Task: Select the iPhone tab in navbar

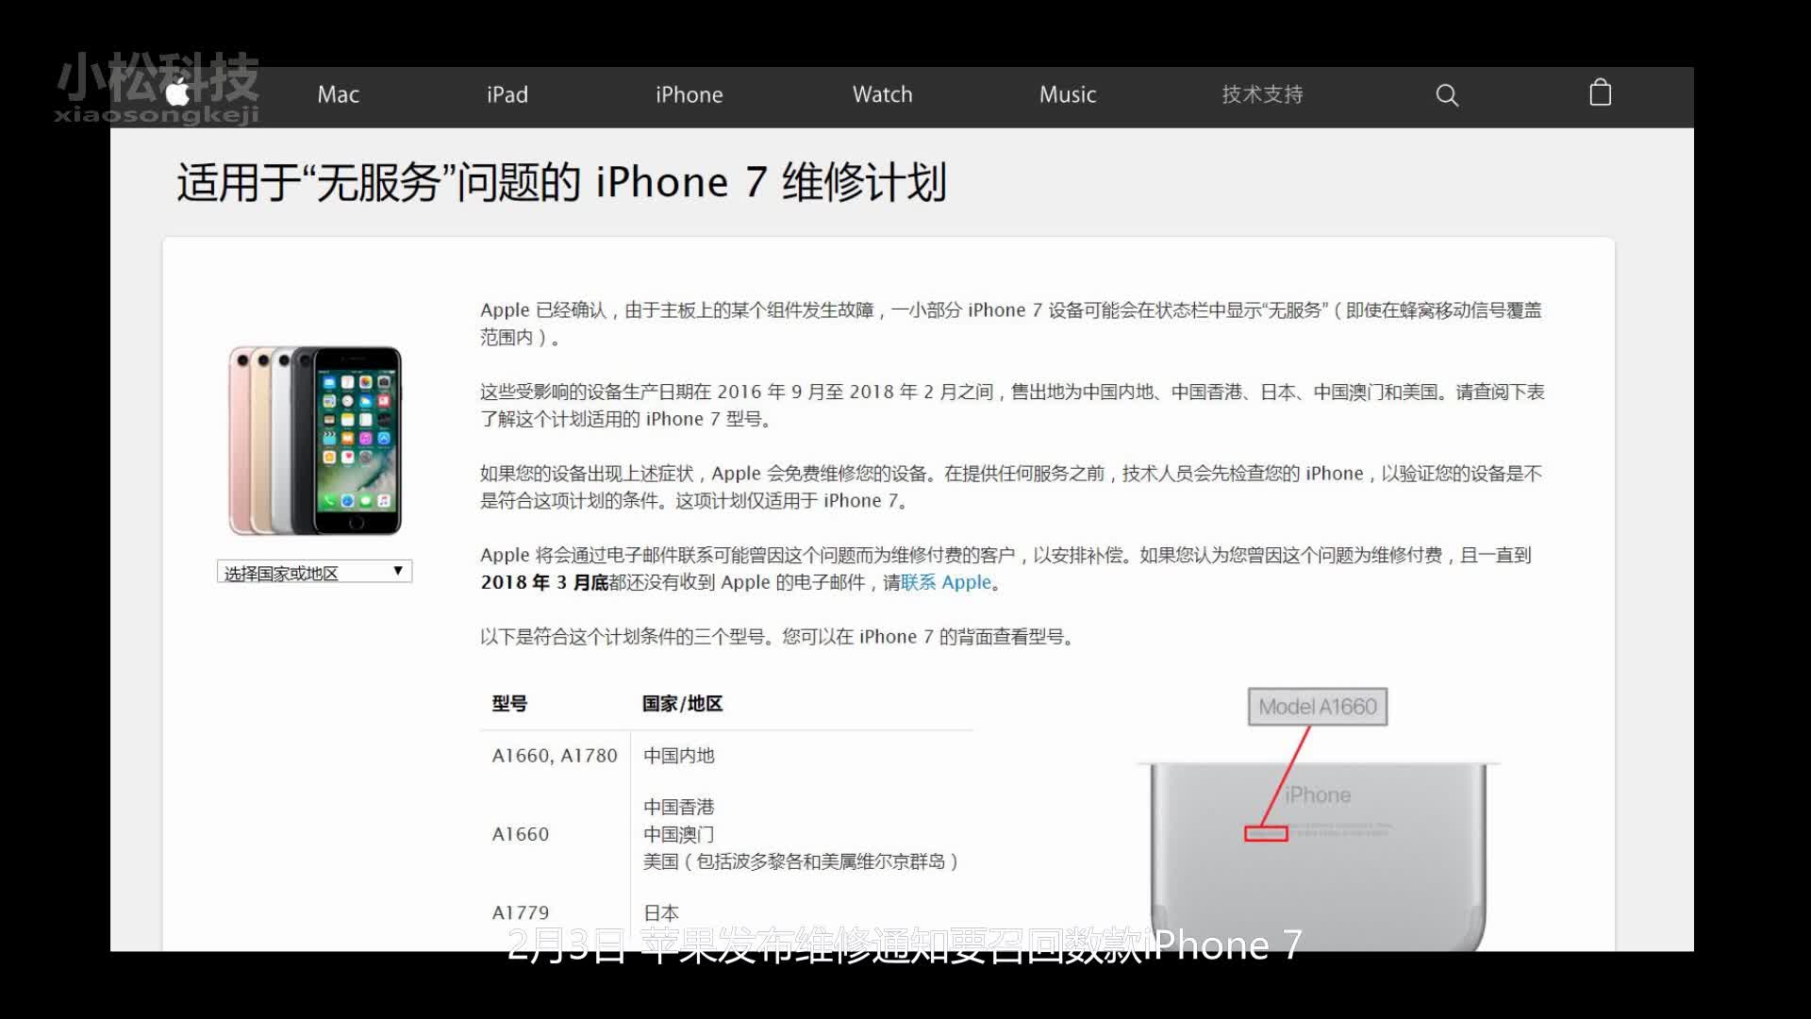Action: click(x=690, y=93)
